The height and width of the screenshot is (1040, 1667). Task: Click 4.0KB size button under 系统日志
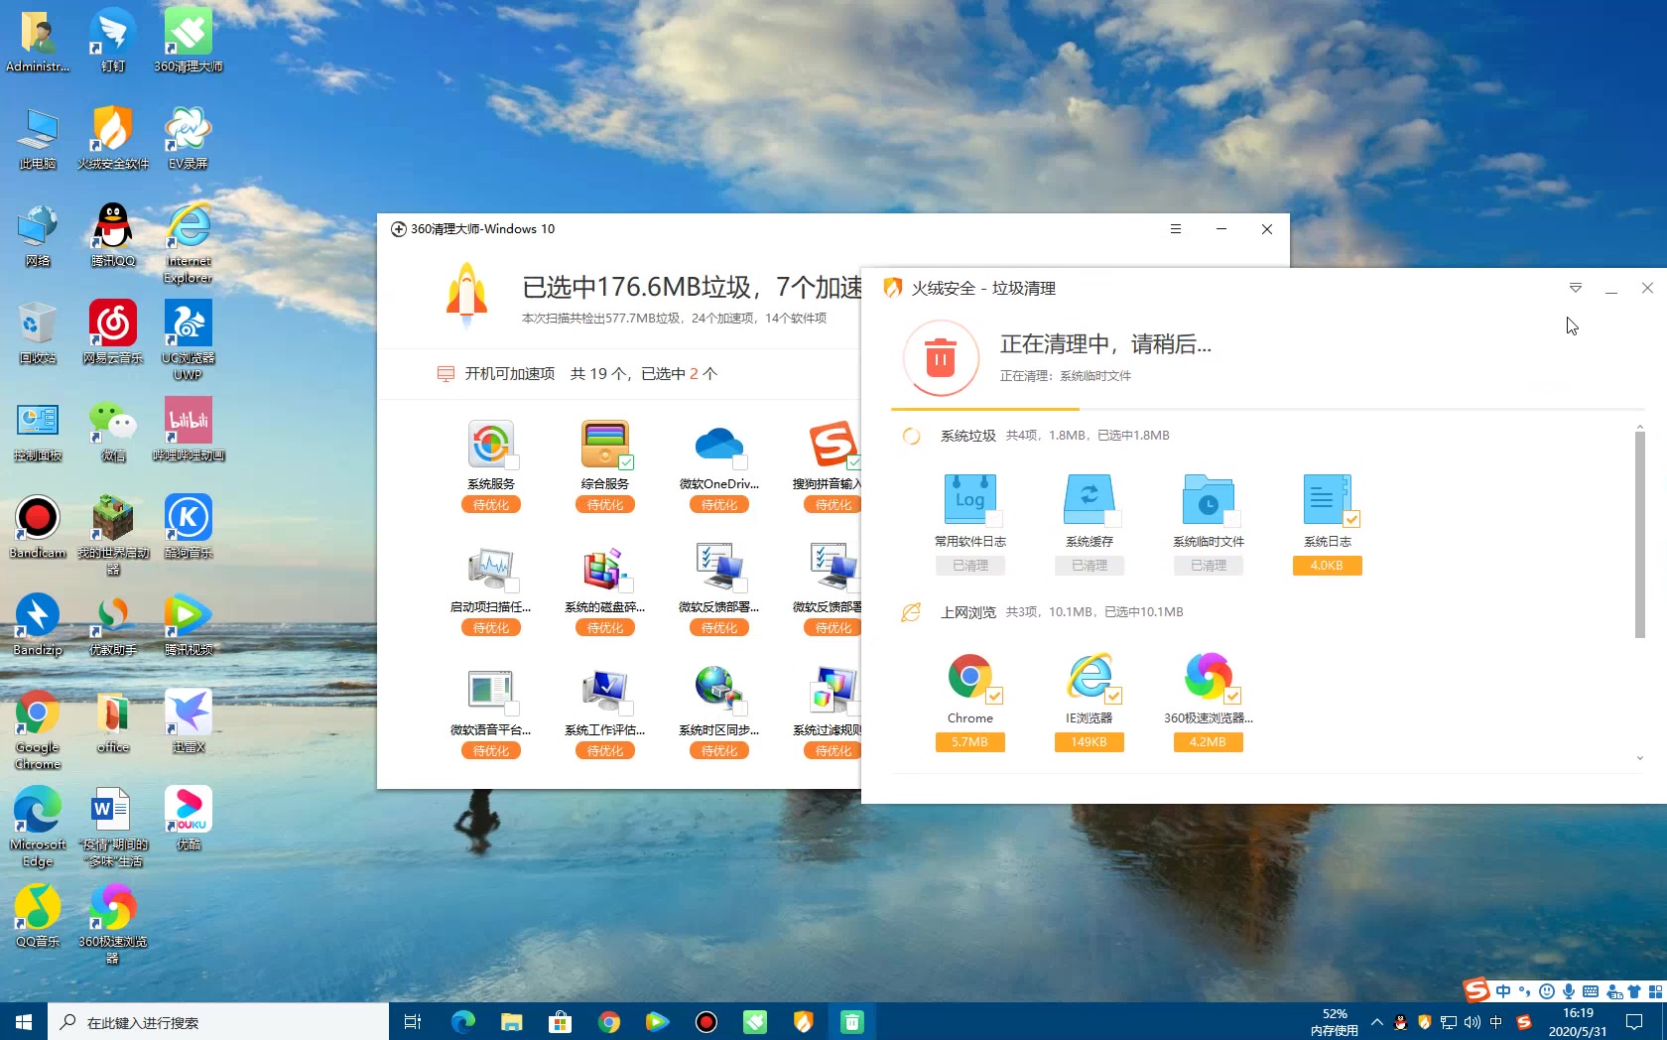pos(1327,566)
